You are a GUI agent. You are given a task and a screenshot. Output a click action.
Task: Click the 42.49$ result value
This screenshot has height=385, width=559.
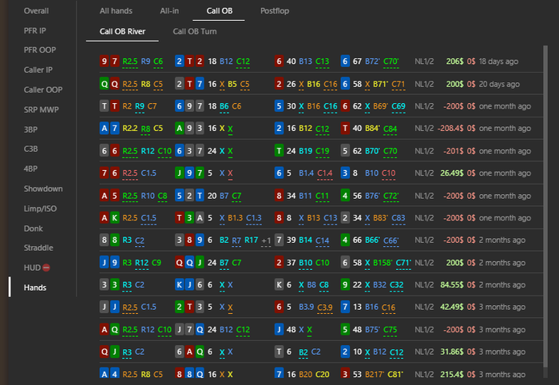pos(452,307)
